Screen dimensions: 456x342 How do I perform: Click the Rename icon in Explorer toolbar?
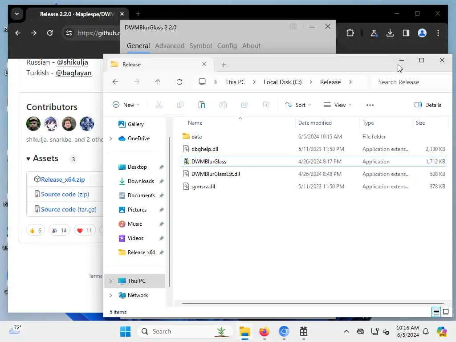coord(223,105)
